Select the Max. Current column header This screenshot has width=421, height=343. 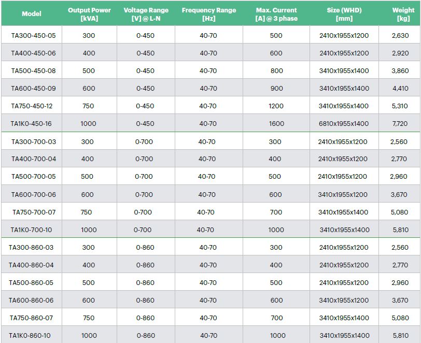276,14
